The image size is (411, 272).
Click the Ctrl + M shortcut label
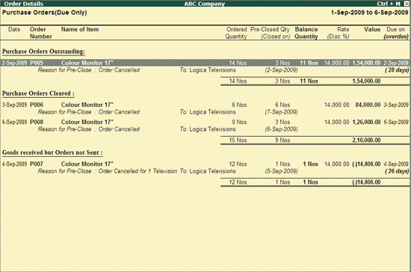[x=389, y=4]
